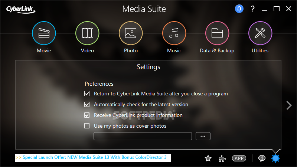Click the puzzle piece add-ons icon

[x=222, y=158]
